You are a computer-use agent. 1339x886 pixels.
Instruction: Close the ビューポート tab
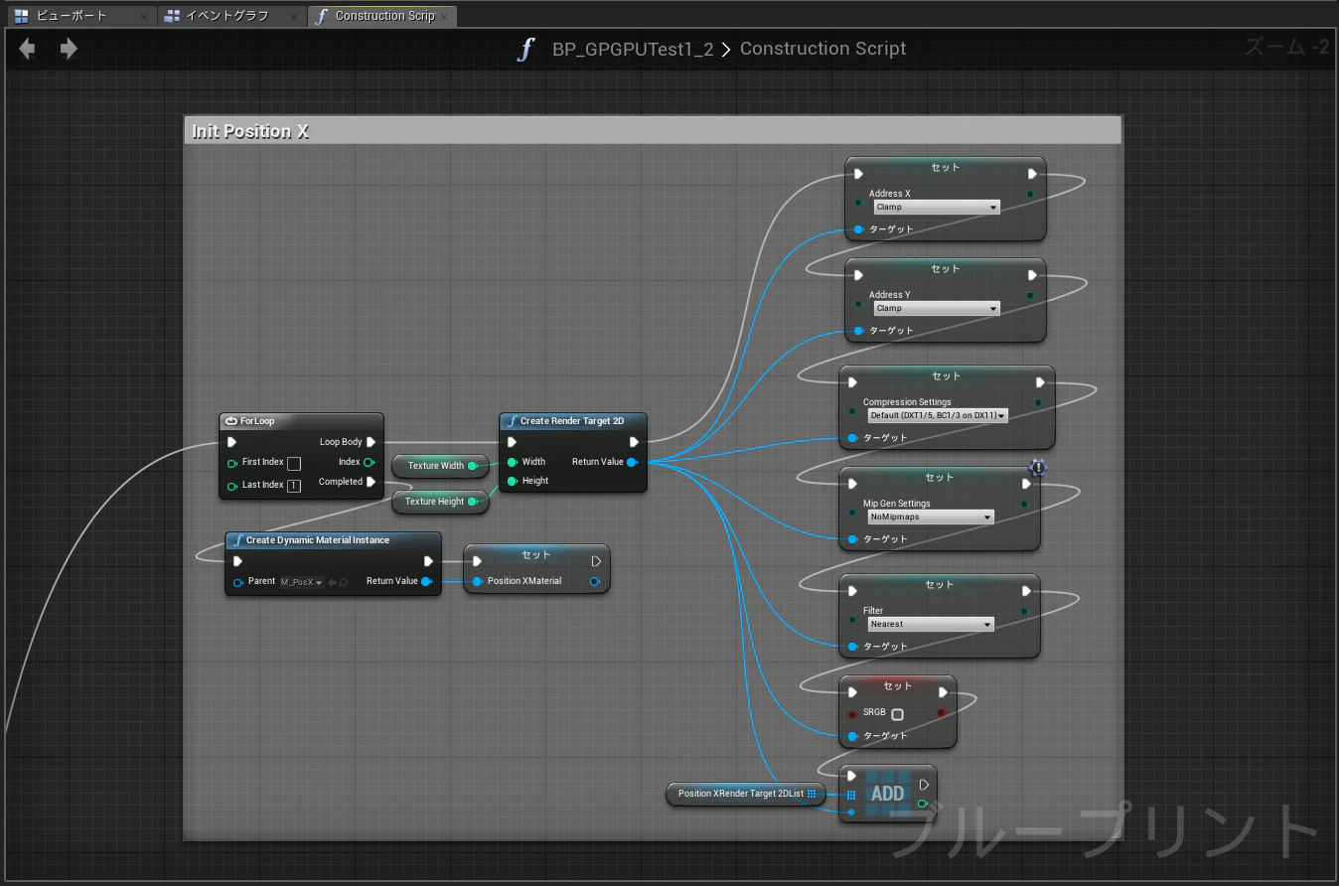[144, 17]
